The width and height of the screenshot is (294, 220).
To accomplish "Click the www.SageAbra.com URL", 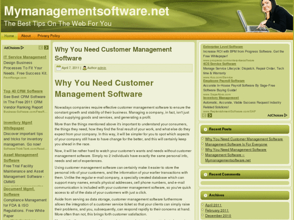I will click(x=217, y=94).
